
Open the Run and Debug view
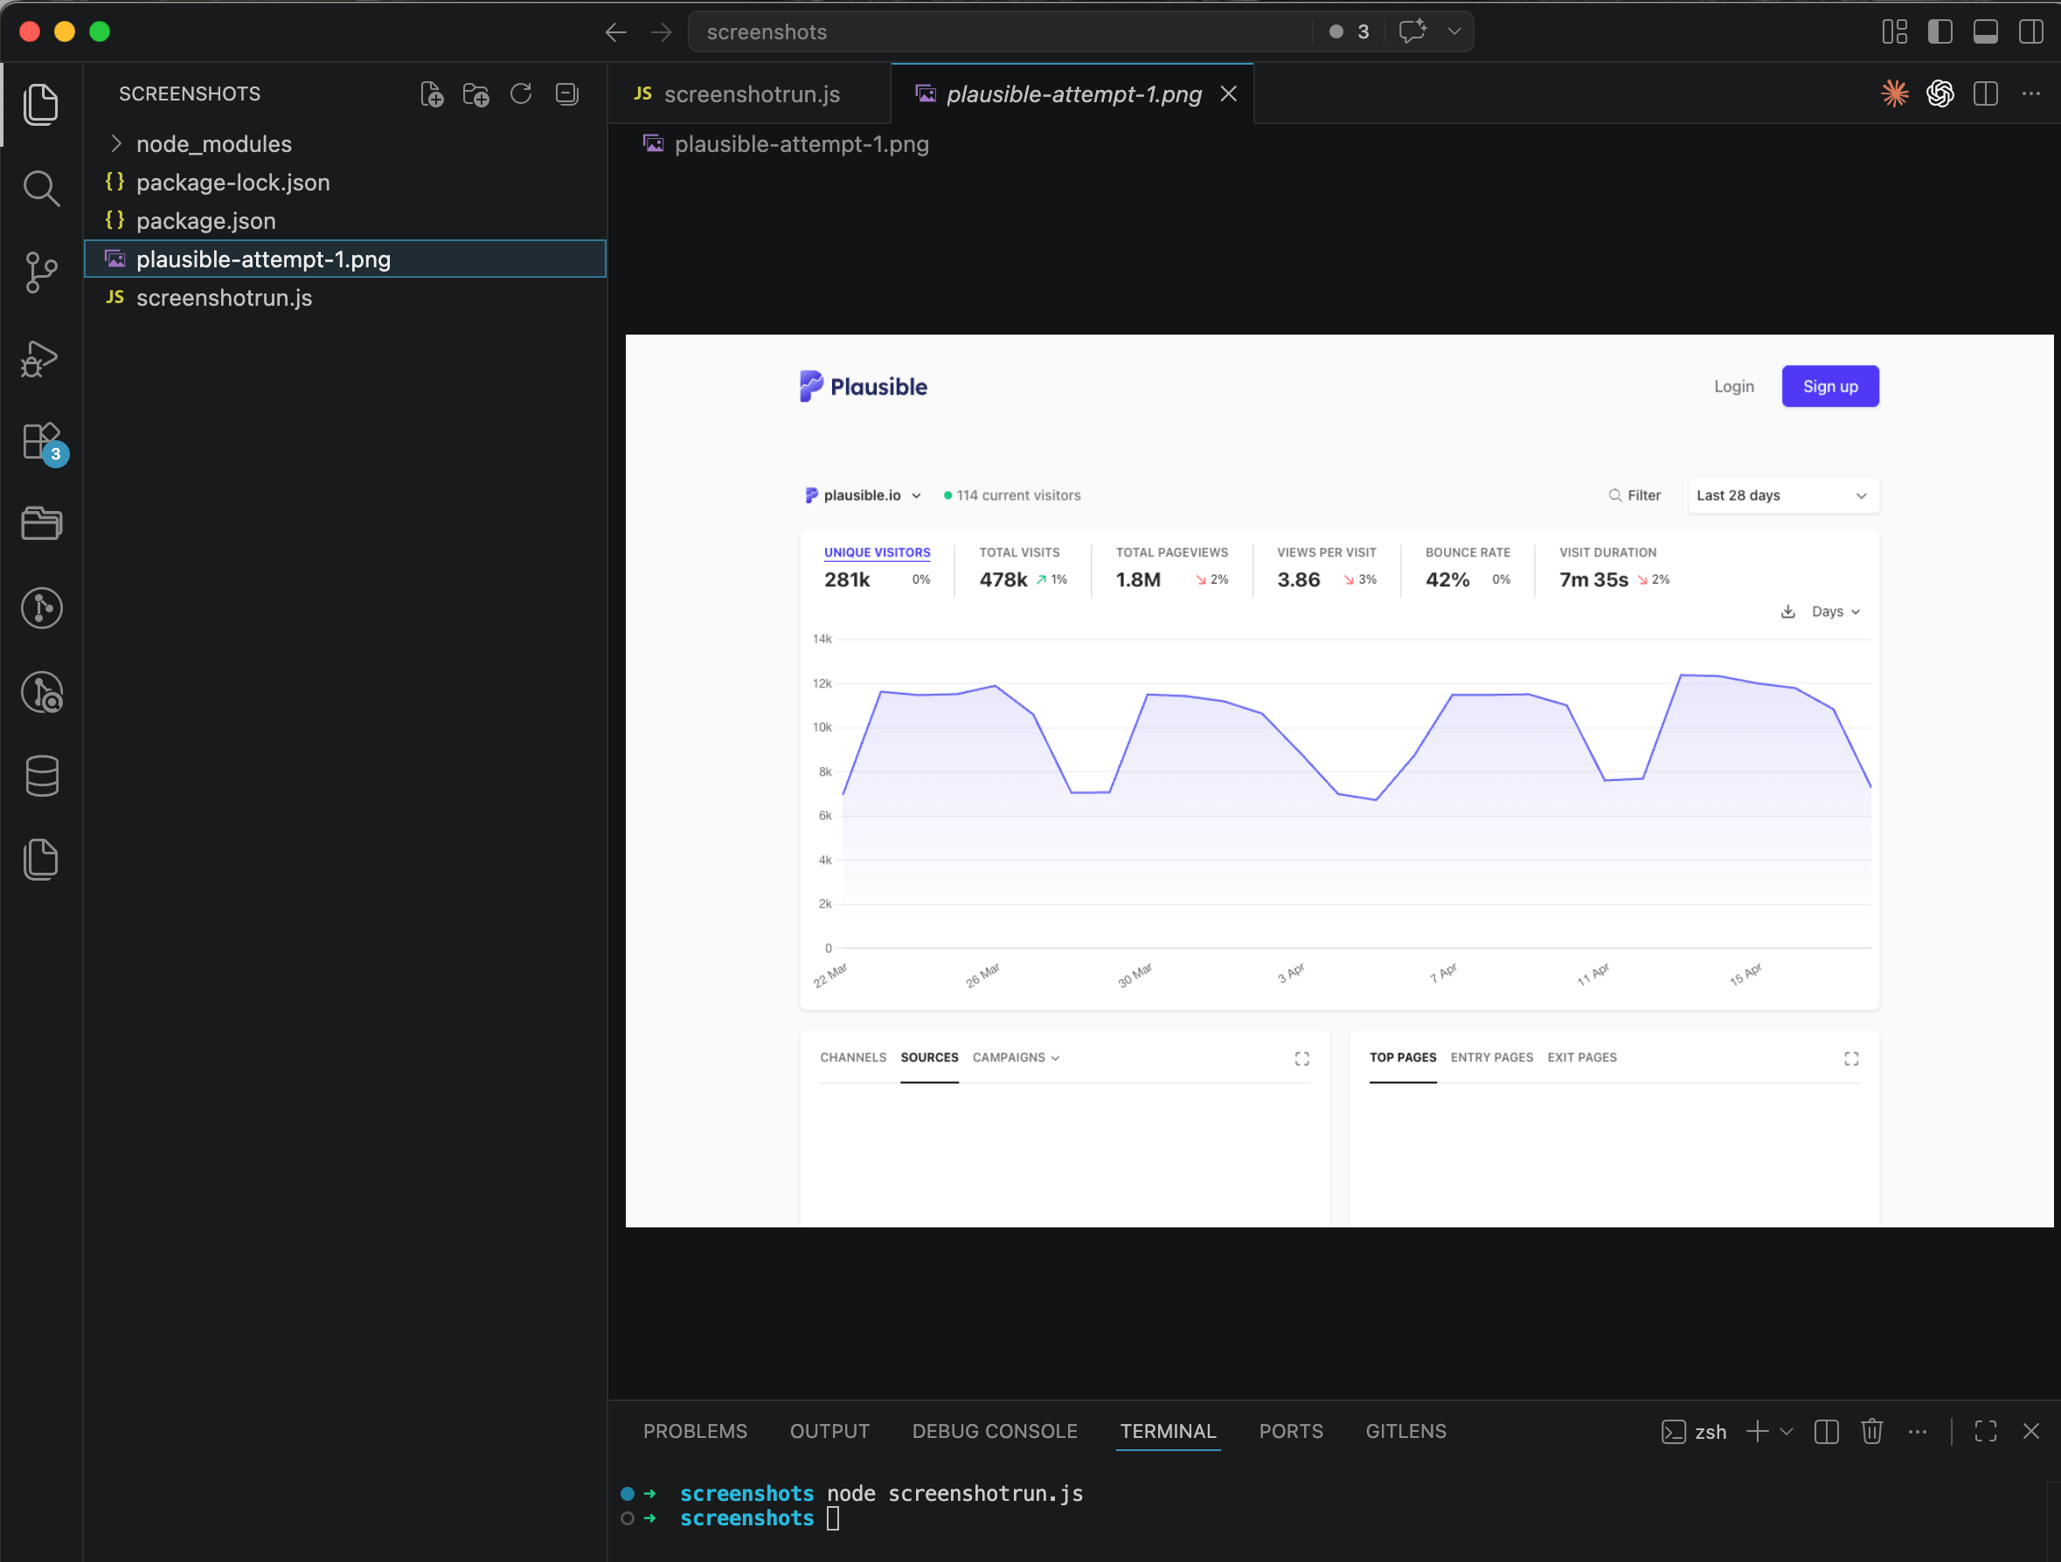click(x=42, y=360)
